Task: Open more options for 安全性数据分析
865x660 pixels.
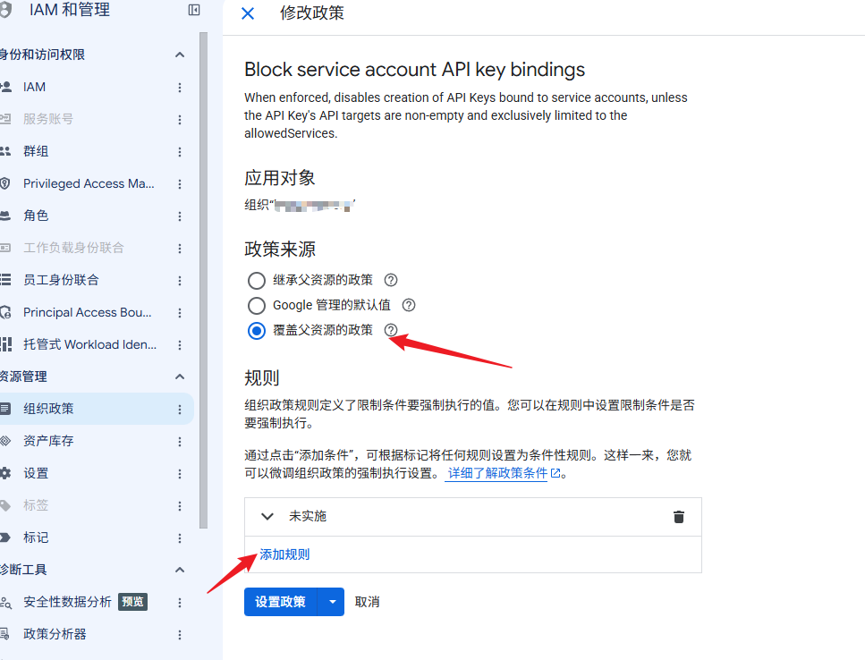Action: [x=180, y=602]
